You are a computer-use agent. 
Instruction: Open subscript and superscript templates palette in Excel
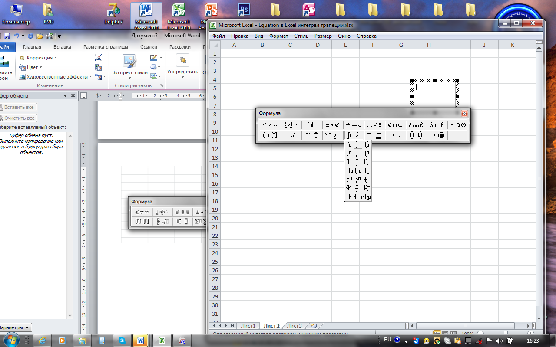point(313,135)
